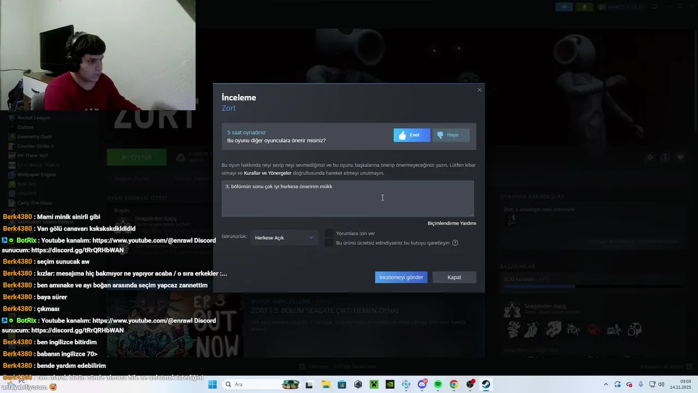Click the question mark help icon
The width and height of the screenshot is (698, 393).
[x=455, y=243]
